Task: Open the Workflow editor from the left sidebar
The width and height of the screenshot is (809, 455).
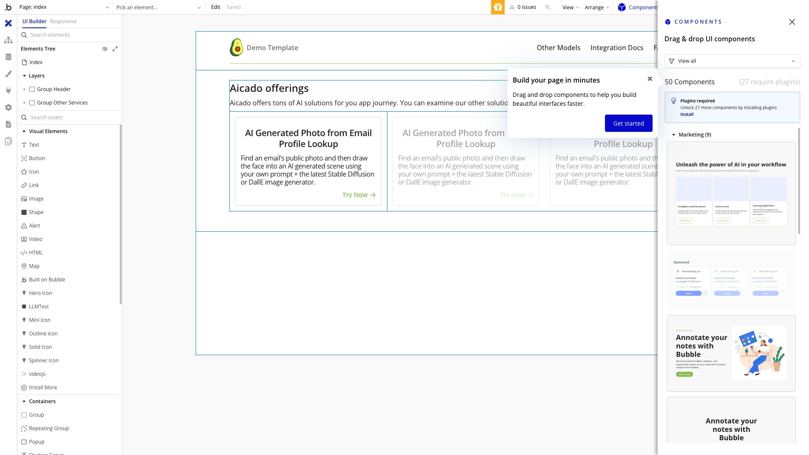Action: point(8,40)
